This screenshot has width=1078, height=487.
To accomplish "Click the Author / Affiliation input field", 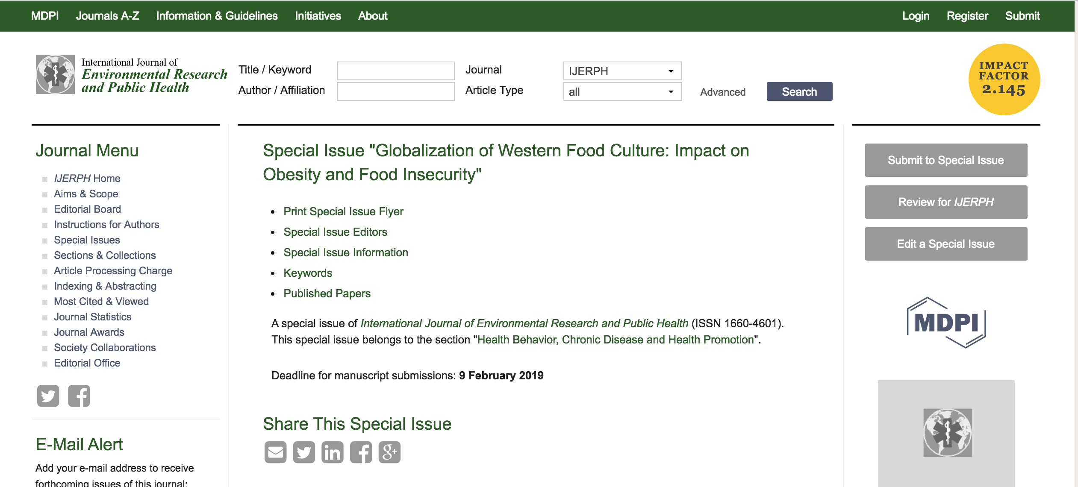I will click(395, 91).
